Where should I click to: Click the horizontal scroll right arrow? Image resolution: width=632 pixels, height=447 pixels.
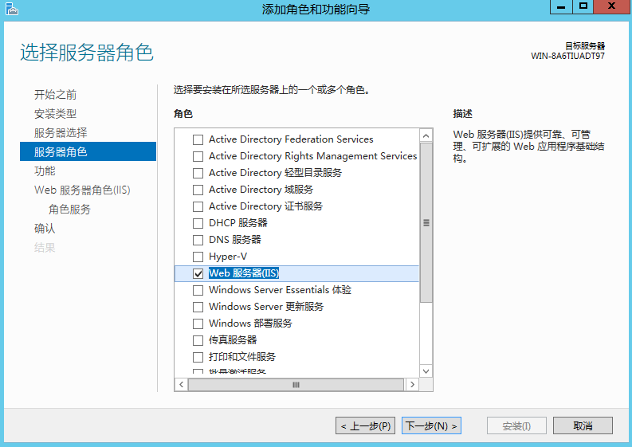(412, 385)
